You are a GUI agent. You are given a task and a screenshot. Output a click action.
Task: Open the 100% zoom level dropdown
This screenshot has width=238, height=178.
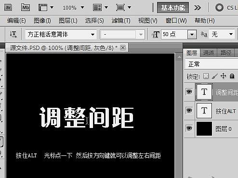point(82,7)
